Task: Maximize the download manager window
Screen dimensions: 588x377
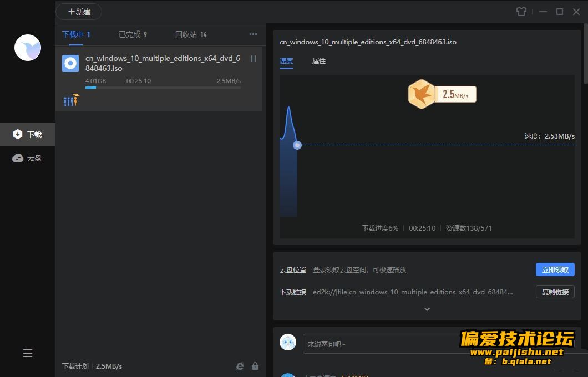Action: pos(560,12)
